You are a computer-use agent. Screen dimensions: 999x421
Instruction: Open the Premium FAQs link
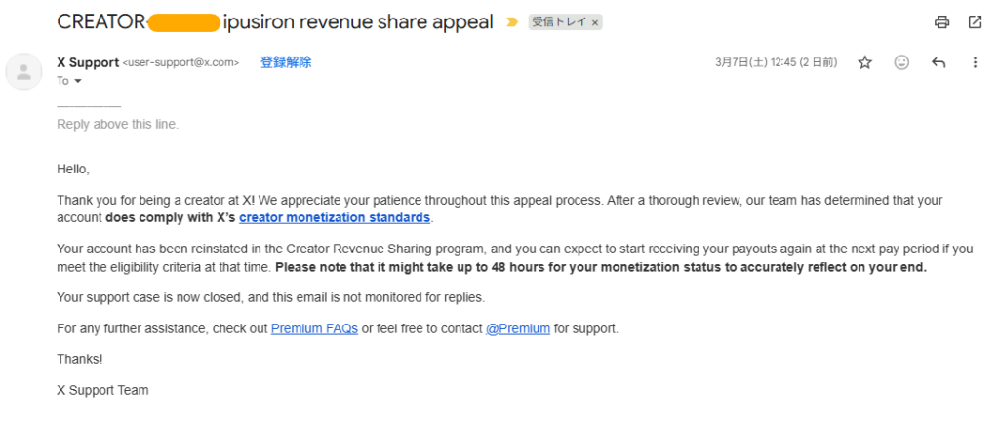coord(314,328)
